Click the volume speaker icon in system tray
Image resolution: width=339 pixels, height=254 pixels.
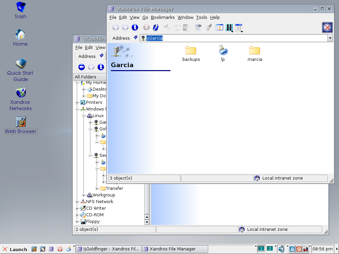281,249
